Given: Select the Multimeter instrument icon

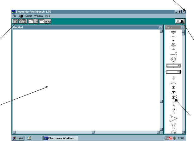Looking at the screenshot, I should pos(15,21).
